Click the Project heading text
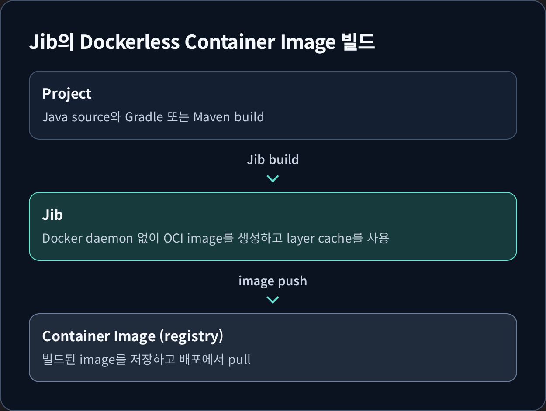The width and height of the screenshot is (546, 411). point(67,94)
